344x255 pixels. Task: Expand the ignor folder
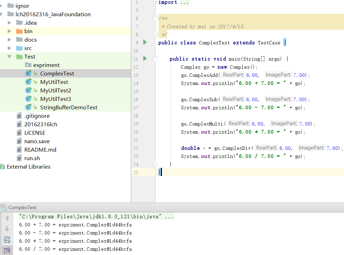coord(1,6)
